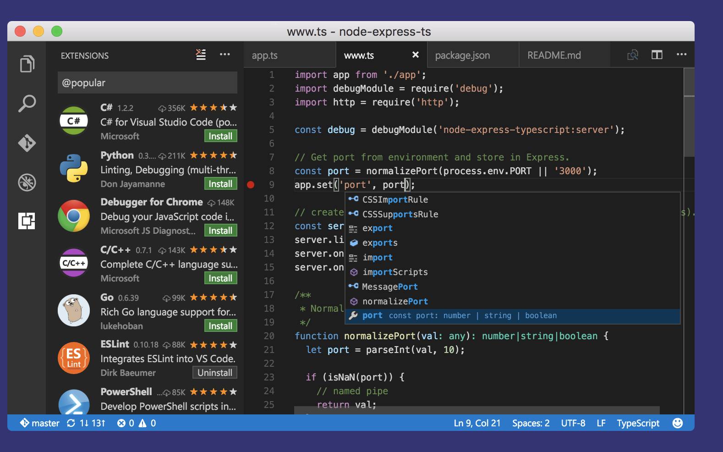Click the editor vertical scrollbar thumb
This screenshot has width=723, height=452.
[689, 111]
